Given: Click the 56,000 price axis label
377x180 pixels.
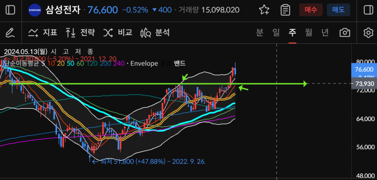Looking at the screenshot, I should click(365, 147).
